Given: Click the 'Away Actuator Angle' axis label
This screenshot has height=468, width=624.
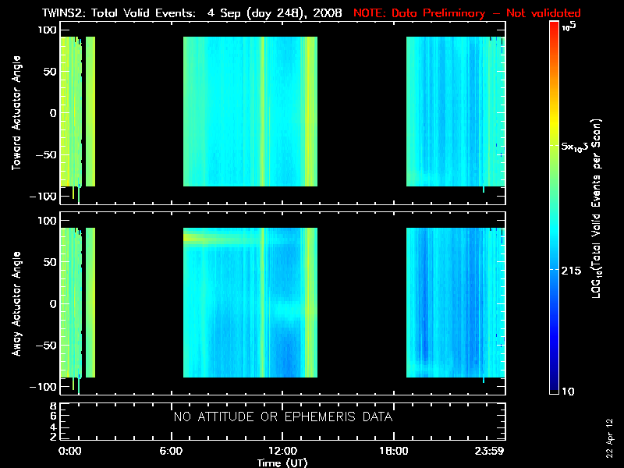Looking at the screenshot, I should pos(16,303).
